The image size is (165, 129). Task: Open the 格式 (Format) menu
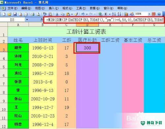(x=67, y=8)
